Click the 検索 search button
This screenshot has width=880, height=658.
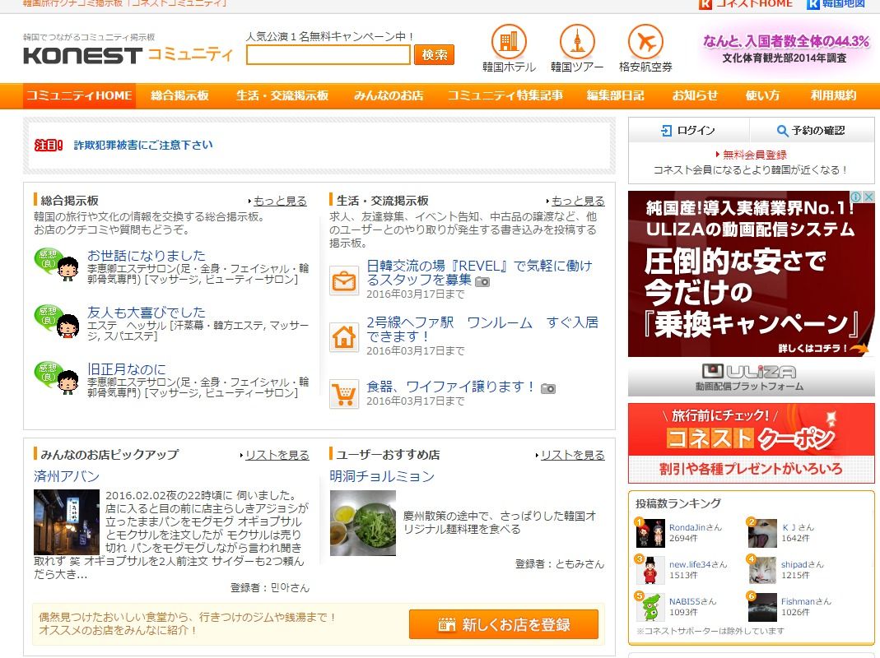tap(435, 55)
